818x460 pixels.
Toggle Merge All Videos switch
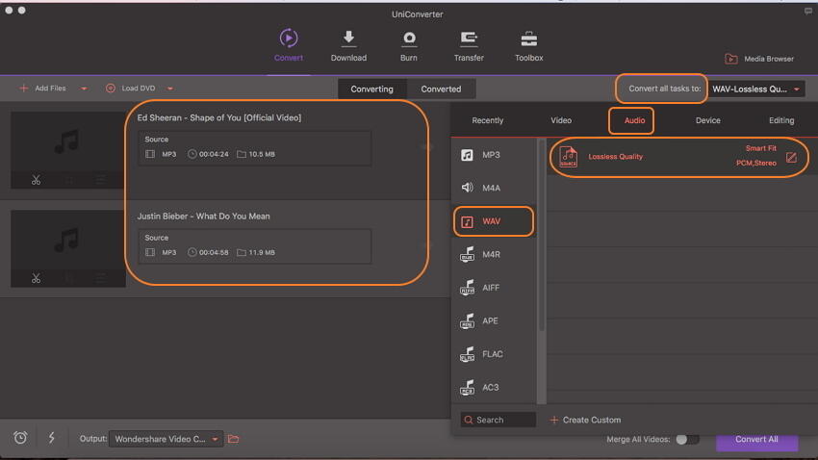tap(687, 440)
